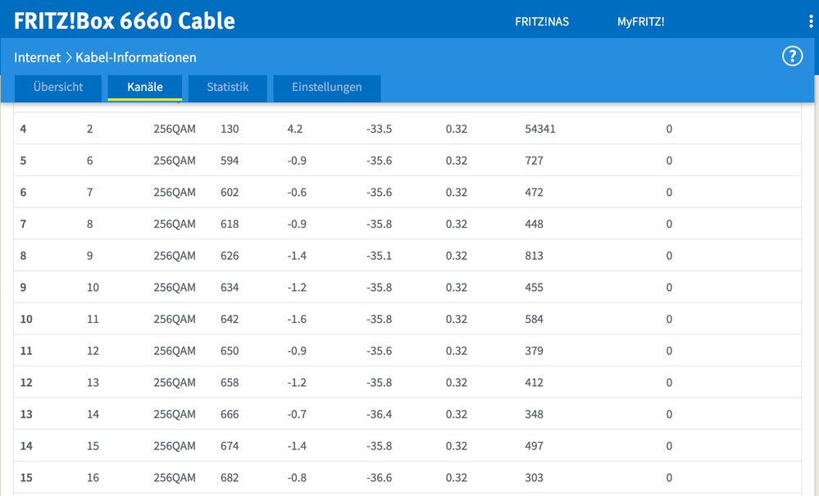Open the three-dot options menu
The width and height of the screenshot is (819, 496).
tap(811, 22)
